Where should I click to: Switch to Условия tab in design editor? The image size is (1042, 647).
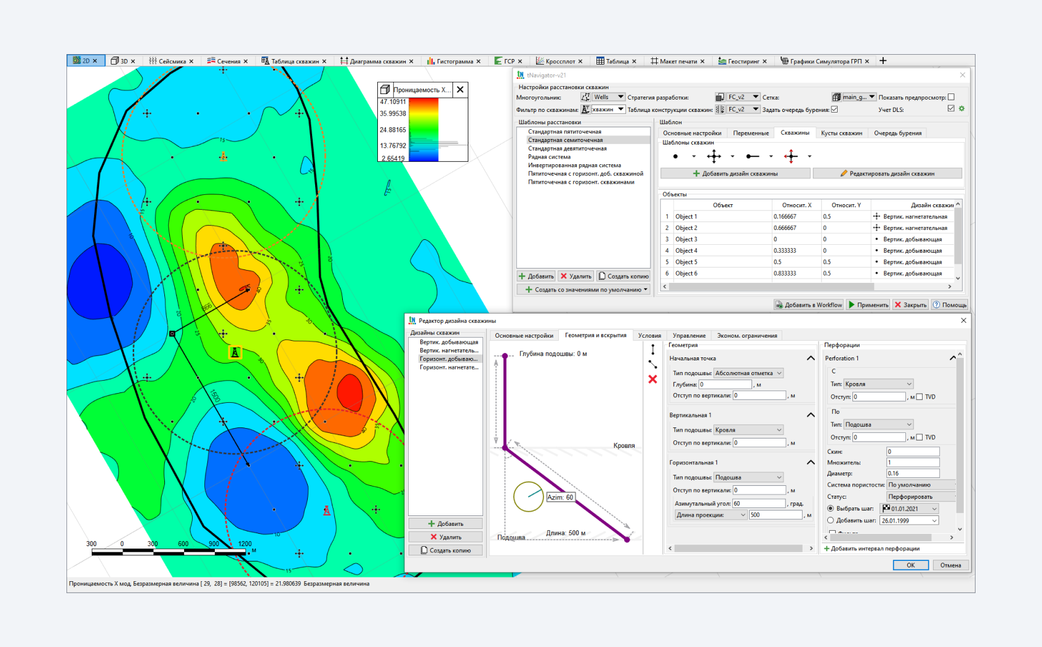[x=649, y=335]
